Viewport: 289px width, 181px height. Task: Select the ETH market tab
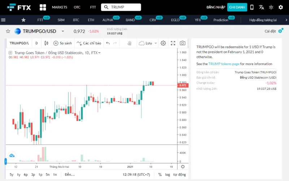(91, 20)
